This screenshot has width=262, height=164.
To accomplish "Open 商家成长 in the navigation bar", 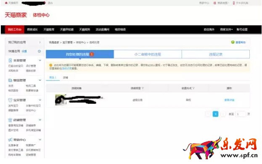I will tap(32, 30).
